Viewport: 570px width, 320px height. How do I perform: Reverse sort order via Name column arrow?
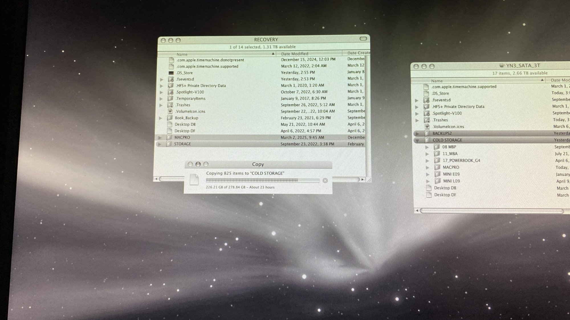273,54
